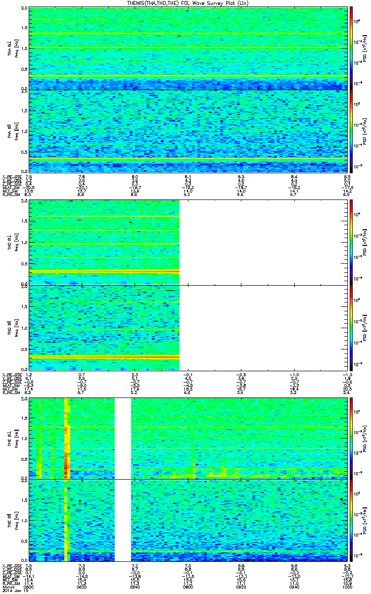Click the THD B-parallel spectrogram data area

pyautogui.click(x=104, y=327)
